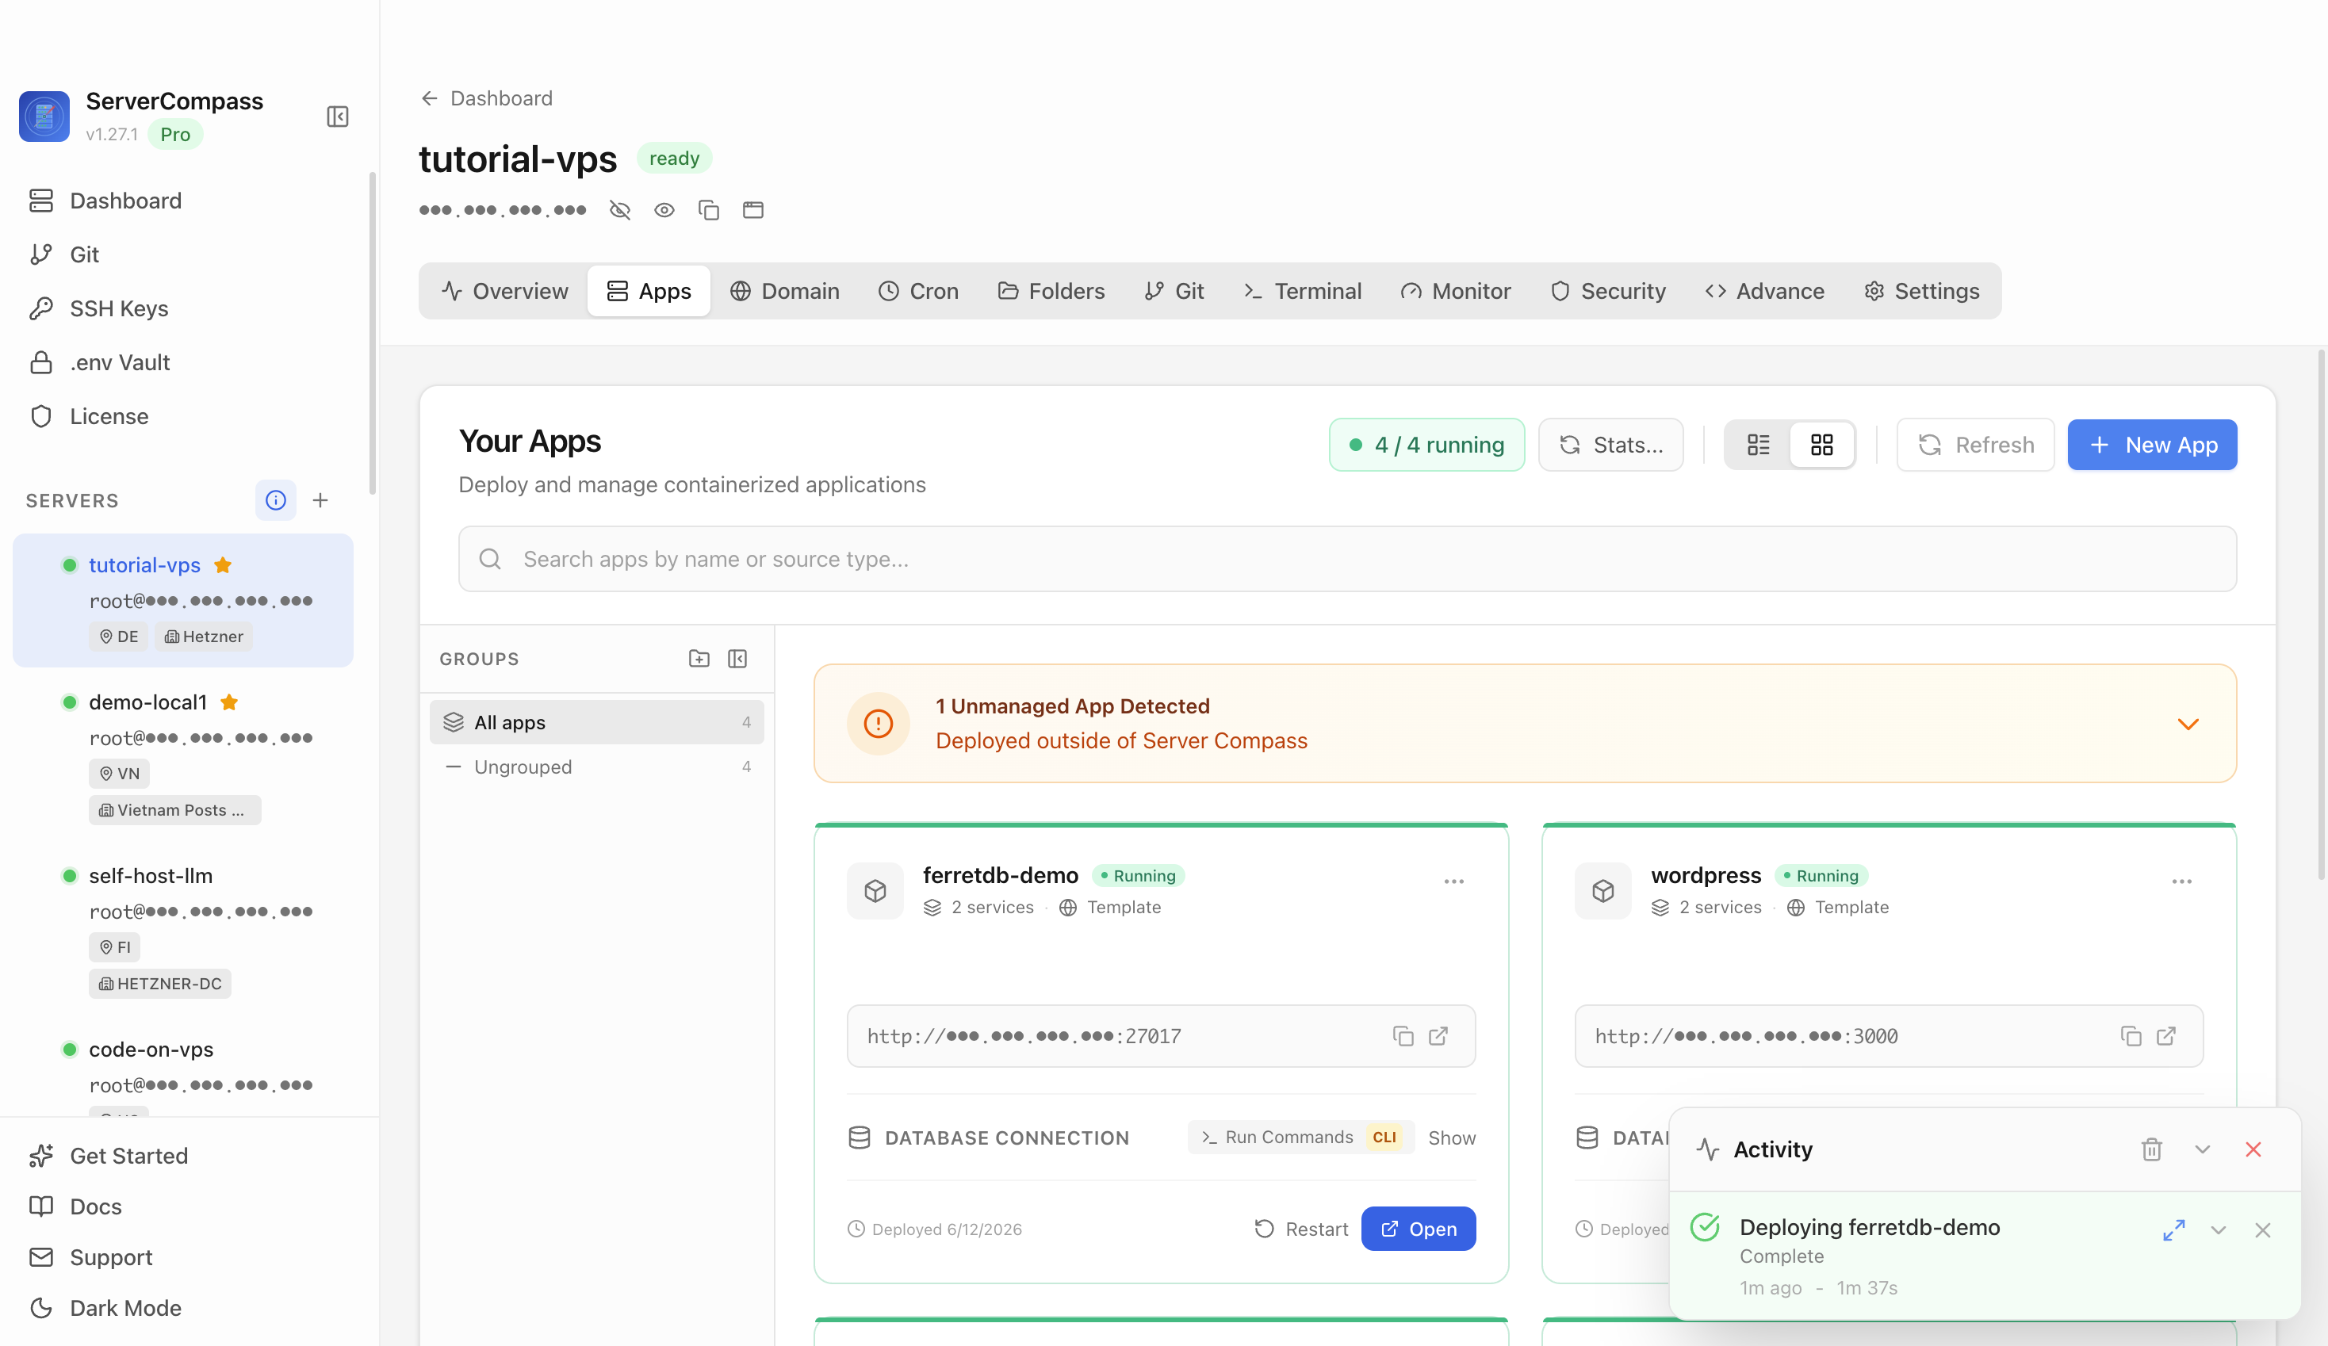Open the Terminal tab
This screenshot has height=1346, width=2328.
(x=1303, y=291)
